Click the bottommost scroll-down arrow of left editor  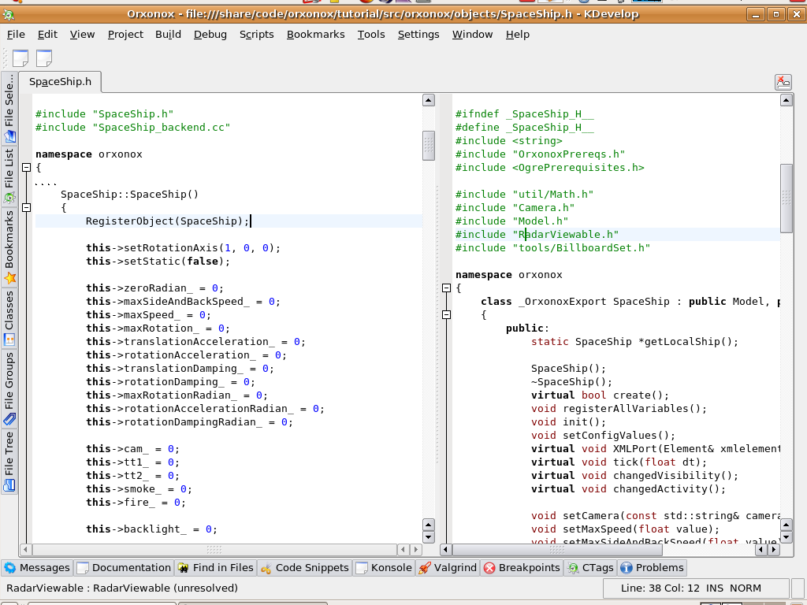tap(428, 537)
